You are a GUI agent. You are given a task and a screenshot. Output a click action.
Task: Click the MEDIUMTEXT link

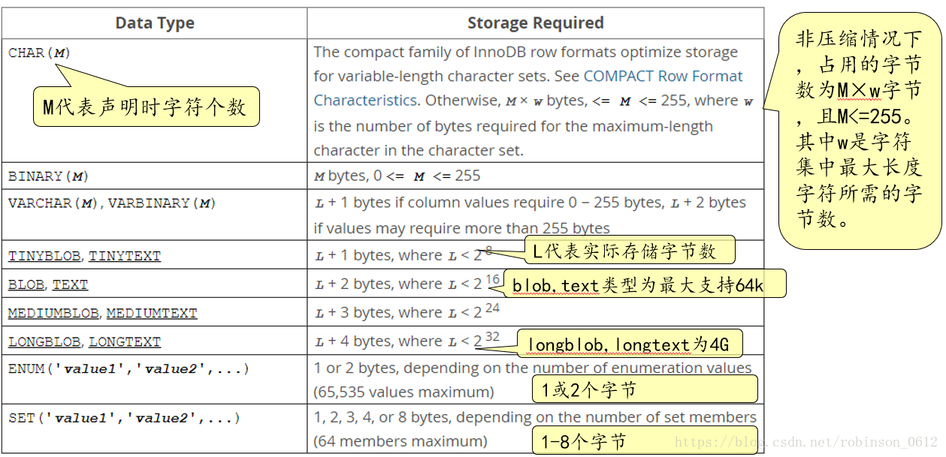tap(152, 313)
